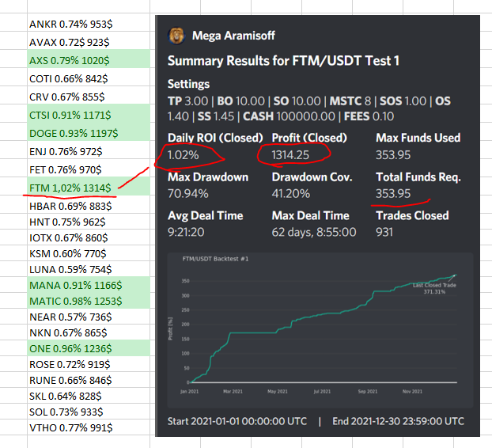Viewport: 492px width, 448px height.
Task: Click the DOGE 0.93% 1197$ cell
Action: pos(89,133)
